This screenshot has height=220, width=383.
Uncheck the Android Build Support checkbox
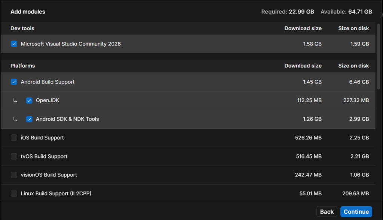click(14, 82)
